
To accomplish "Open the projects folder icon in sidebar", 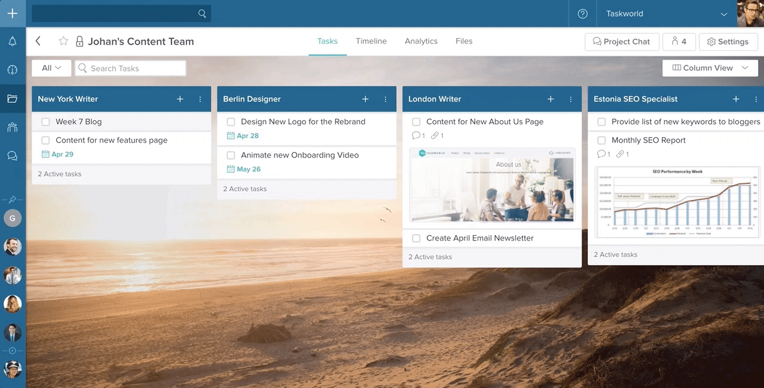I will (x=13, y=98).
